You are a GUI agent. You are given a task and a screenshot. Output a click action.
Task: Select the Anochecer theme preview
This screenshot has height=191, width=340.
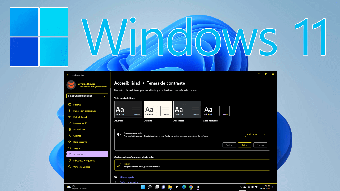pos(187,109)
